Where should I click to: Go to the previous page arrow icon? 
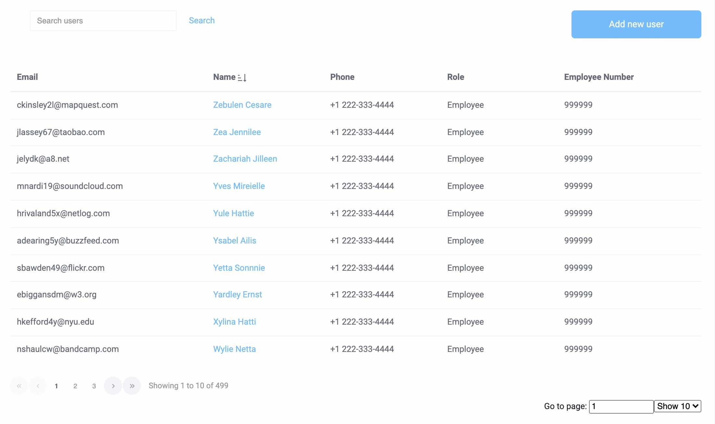[38, 386]
